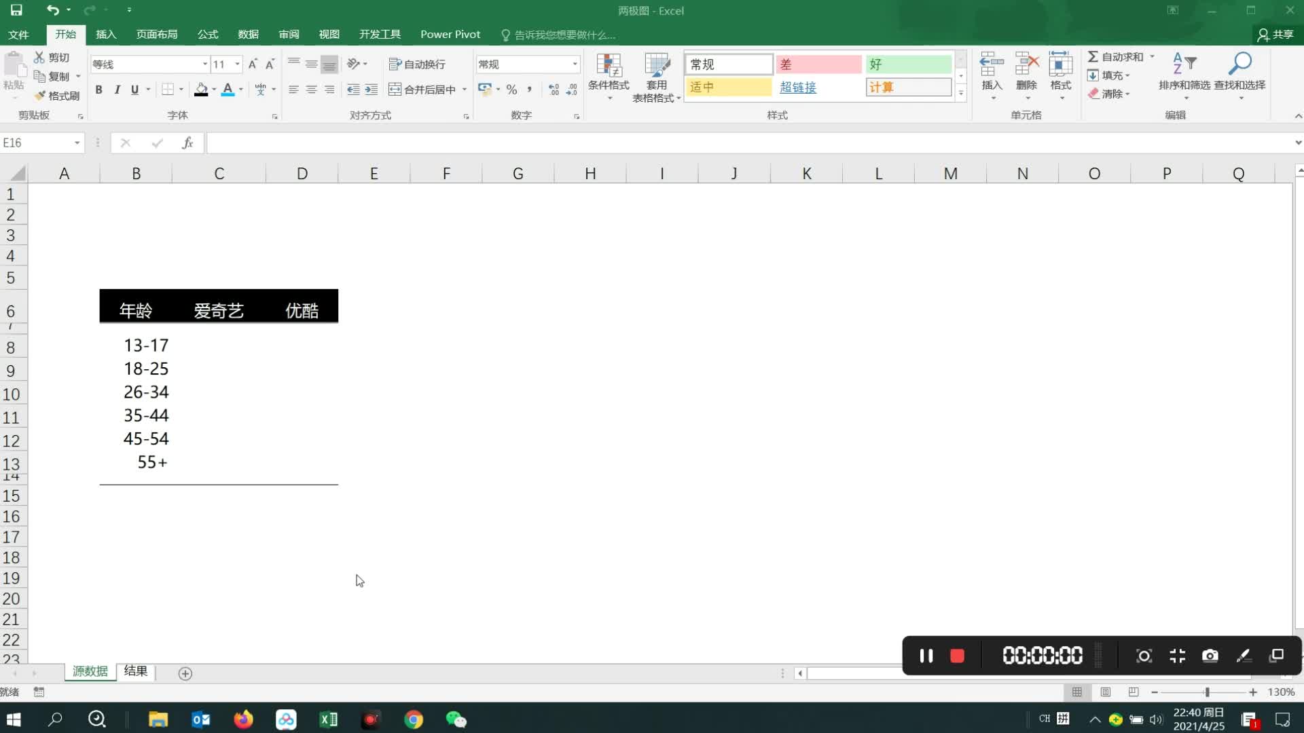Viewport: 1304px width, 733px height.
Task: Open Conditional Formatting icon
Action: tap(609, 65)
